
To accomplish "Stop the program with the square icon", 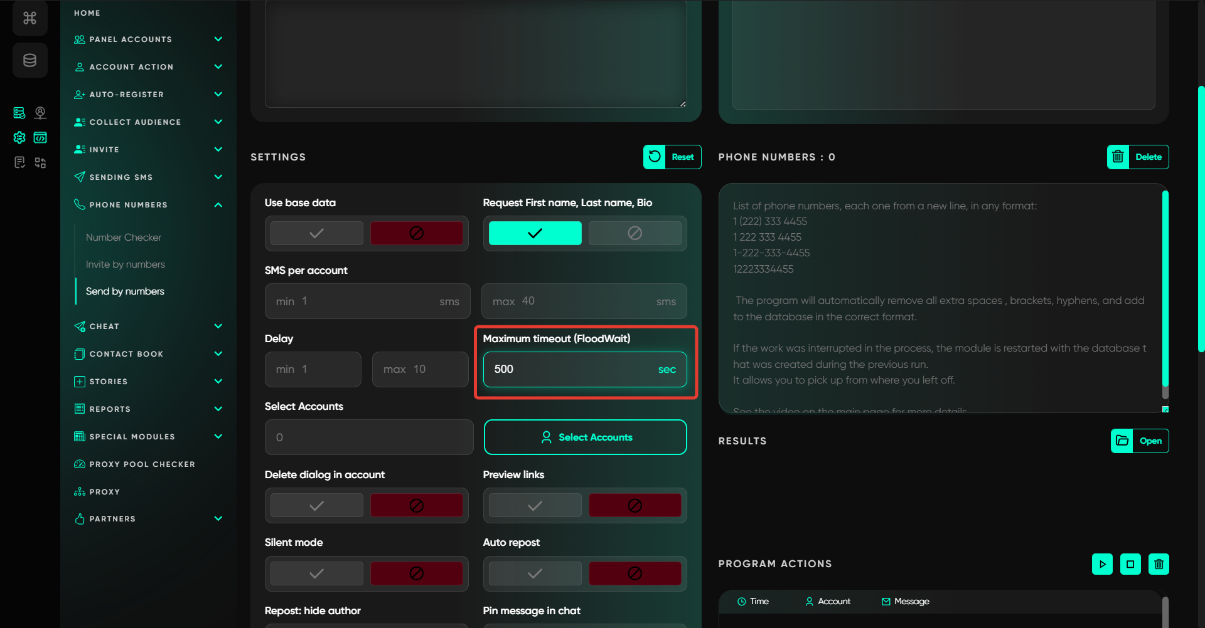I will [x=1130, y=564].
